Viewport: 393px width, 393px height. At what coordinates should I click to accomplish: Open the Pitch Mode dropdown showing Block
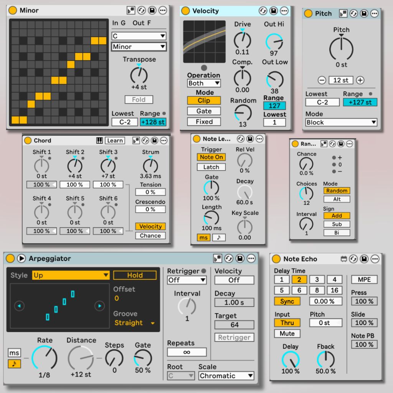(x=340, y=122)
